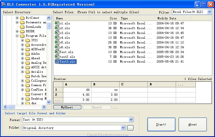Expand the ACDSee32 folder node
Image resolution: width=215 pixels, height=137 pixels.
[23, 49]
